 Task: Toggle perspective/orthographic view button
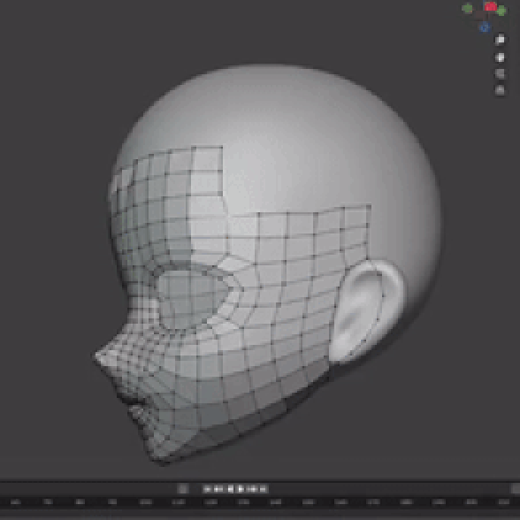tap(500, 90)
